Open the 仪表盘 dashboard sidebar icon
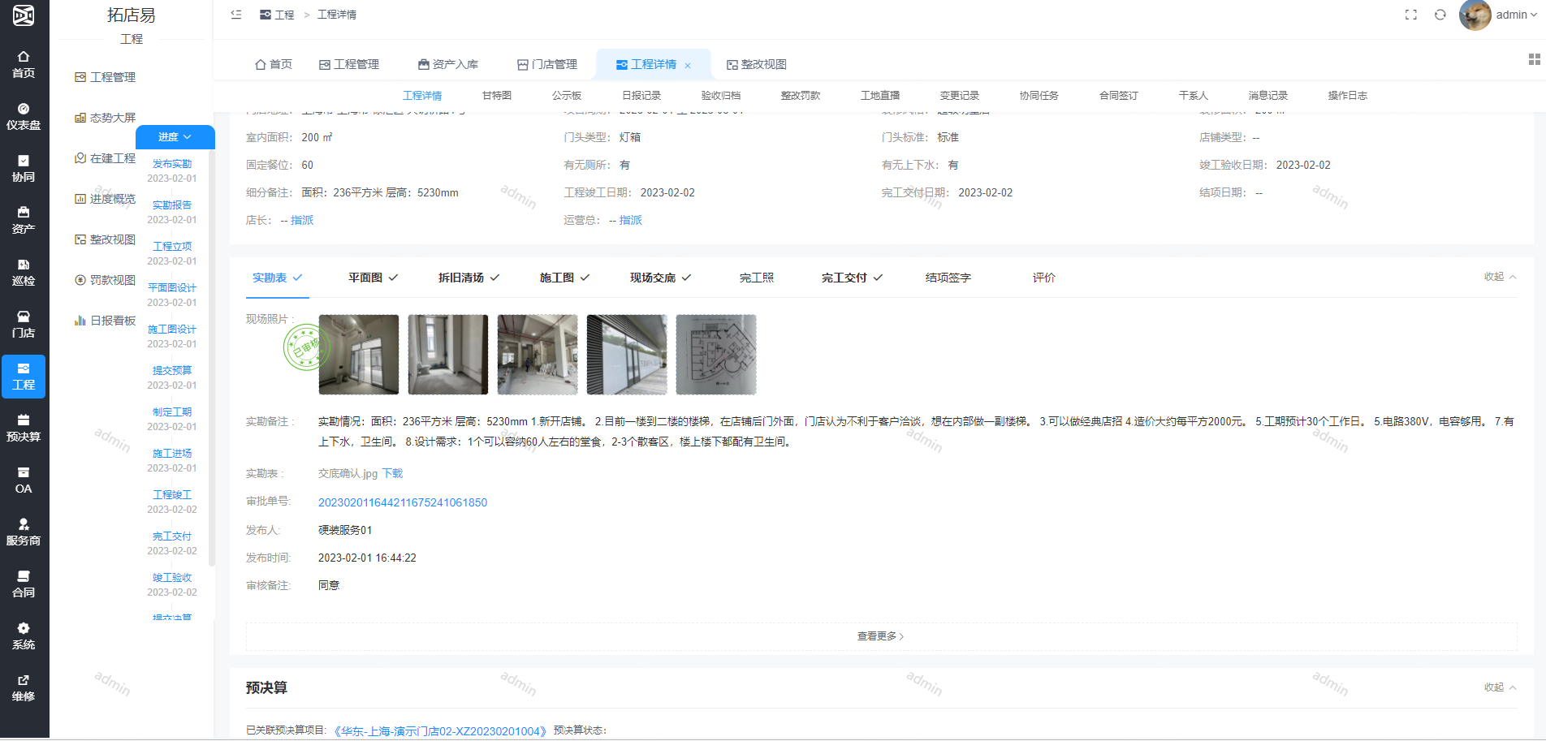This screenshot has height=741, width=1546. click(x=24, y=116)
